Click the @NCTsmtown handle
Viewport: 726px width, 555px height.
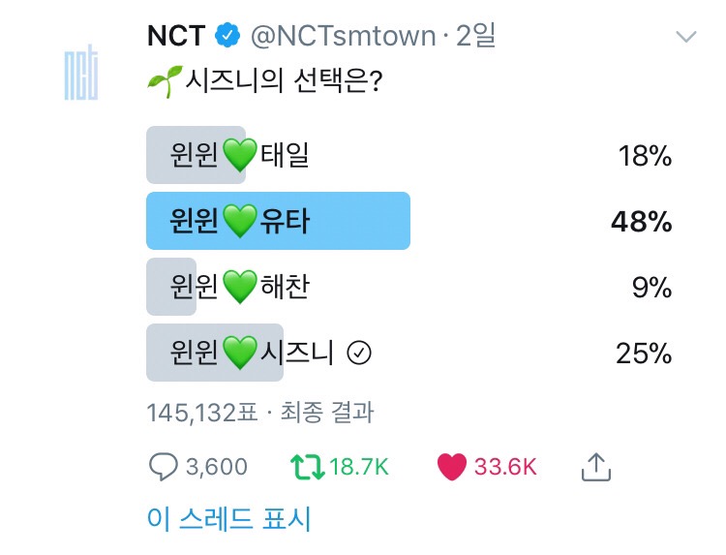point(342,37)
